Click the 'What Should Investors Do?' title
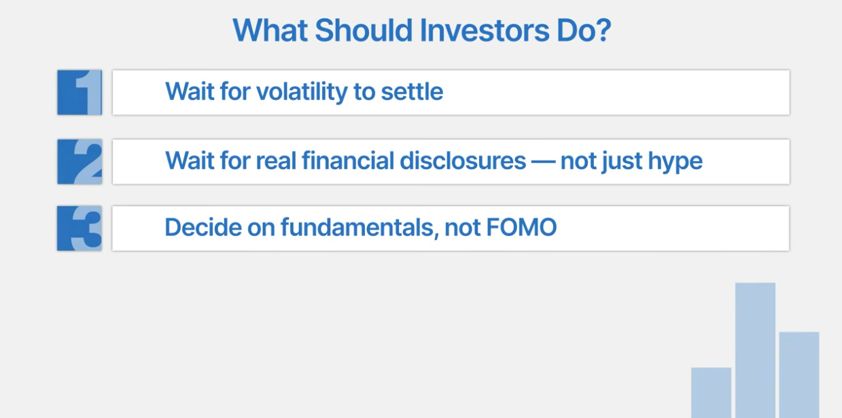This screenshot has height=418, width=842. click(x=422, y=30)
